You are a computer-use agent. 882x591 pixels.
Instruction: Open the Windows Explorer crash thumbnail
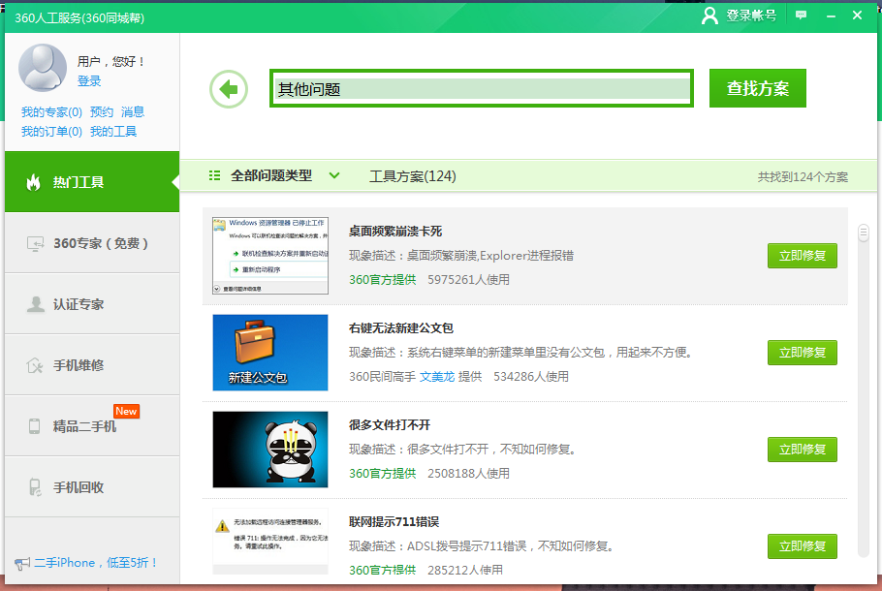coord(270,256)
